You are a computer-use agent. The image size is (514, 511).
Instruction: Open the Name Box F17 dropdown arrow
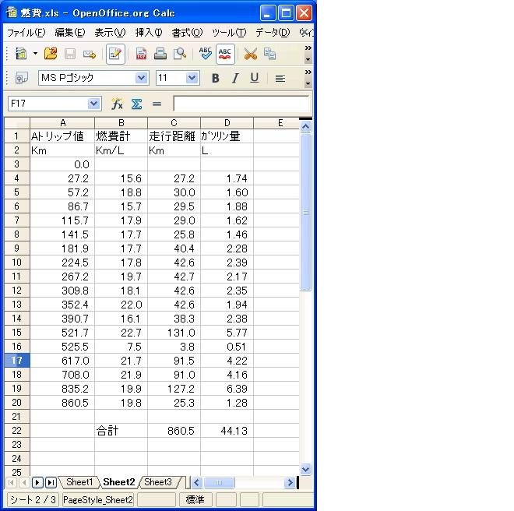point(93,104)
